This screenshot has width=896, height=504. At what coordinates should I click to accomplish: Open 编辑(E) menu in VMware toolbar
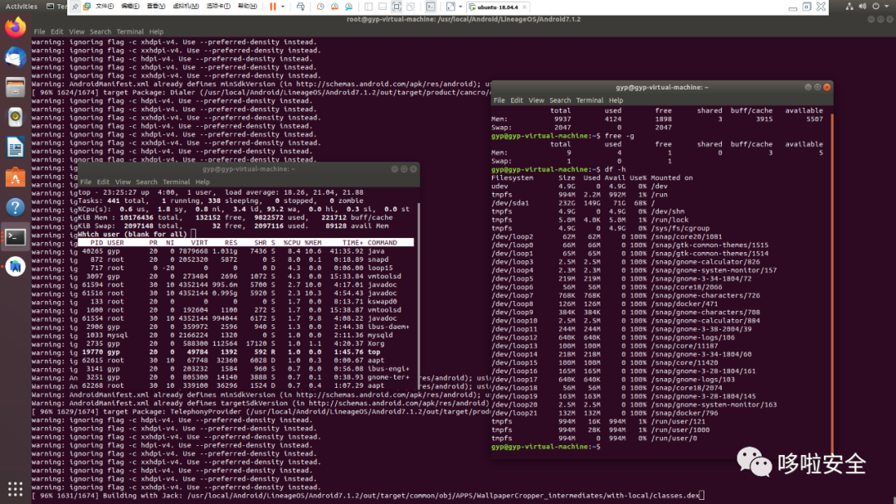(x=130, y=7)
